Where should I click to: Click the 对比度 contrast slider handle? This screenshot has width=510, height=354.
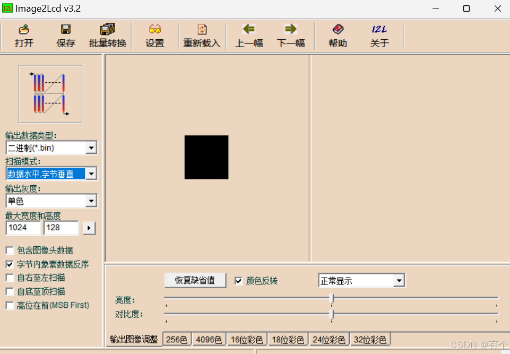point(332,314)
